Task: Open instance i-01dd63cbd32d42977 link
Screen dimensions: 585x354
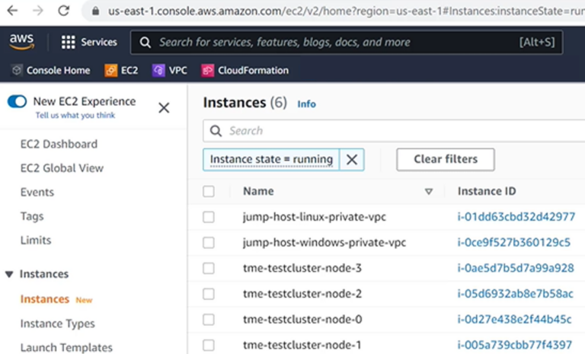Action: [516, 217]
